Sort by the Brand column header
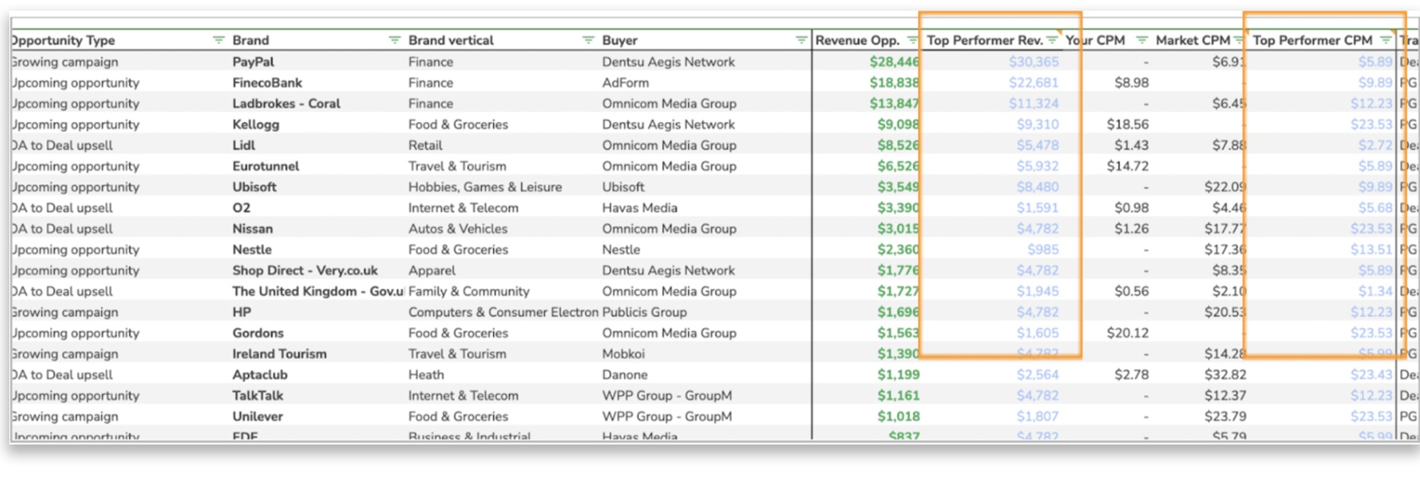 click(251, 40)
